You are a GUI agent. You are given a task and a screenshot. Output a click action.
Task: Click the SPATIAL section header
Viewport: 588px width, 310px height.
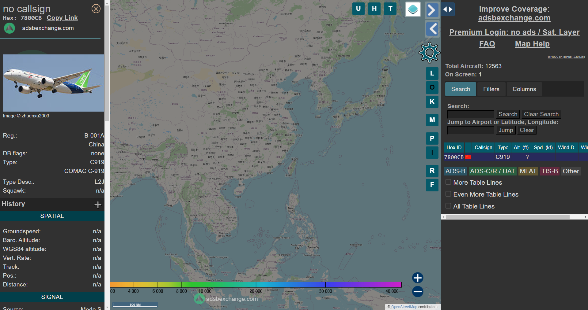tap(52, 216)
